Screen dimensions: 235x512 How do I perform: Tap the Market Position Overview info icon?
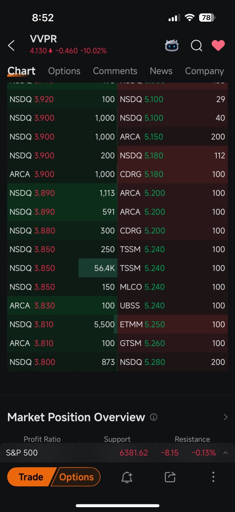154,417
